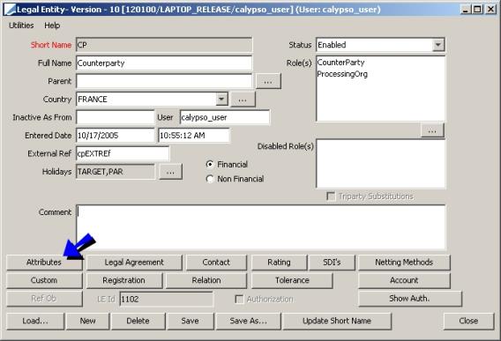Screen dimensions: 501x341
Task: Click the LE Id field 1102
Action: [x=166, y=300]
